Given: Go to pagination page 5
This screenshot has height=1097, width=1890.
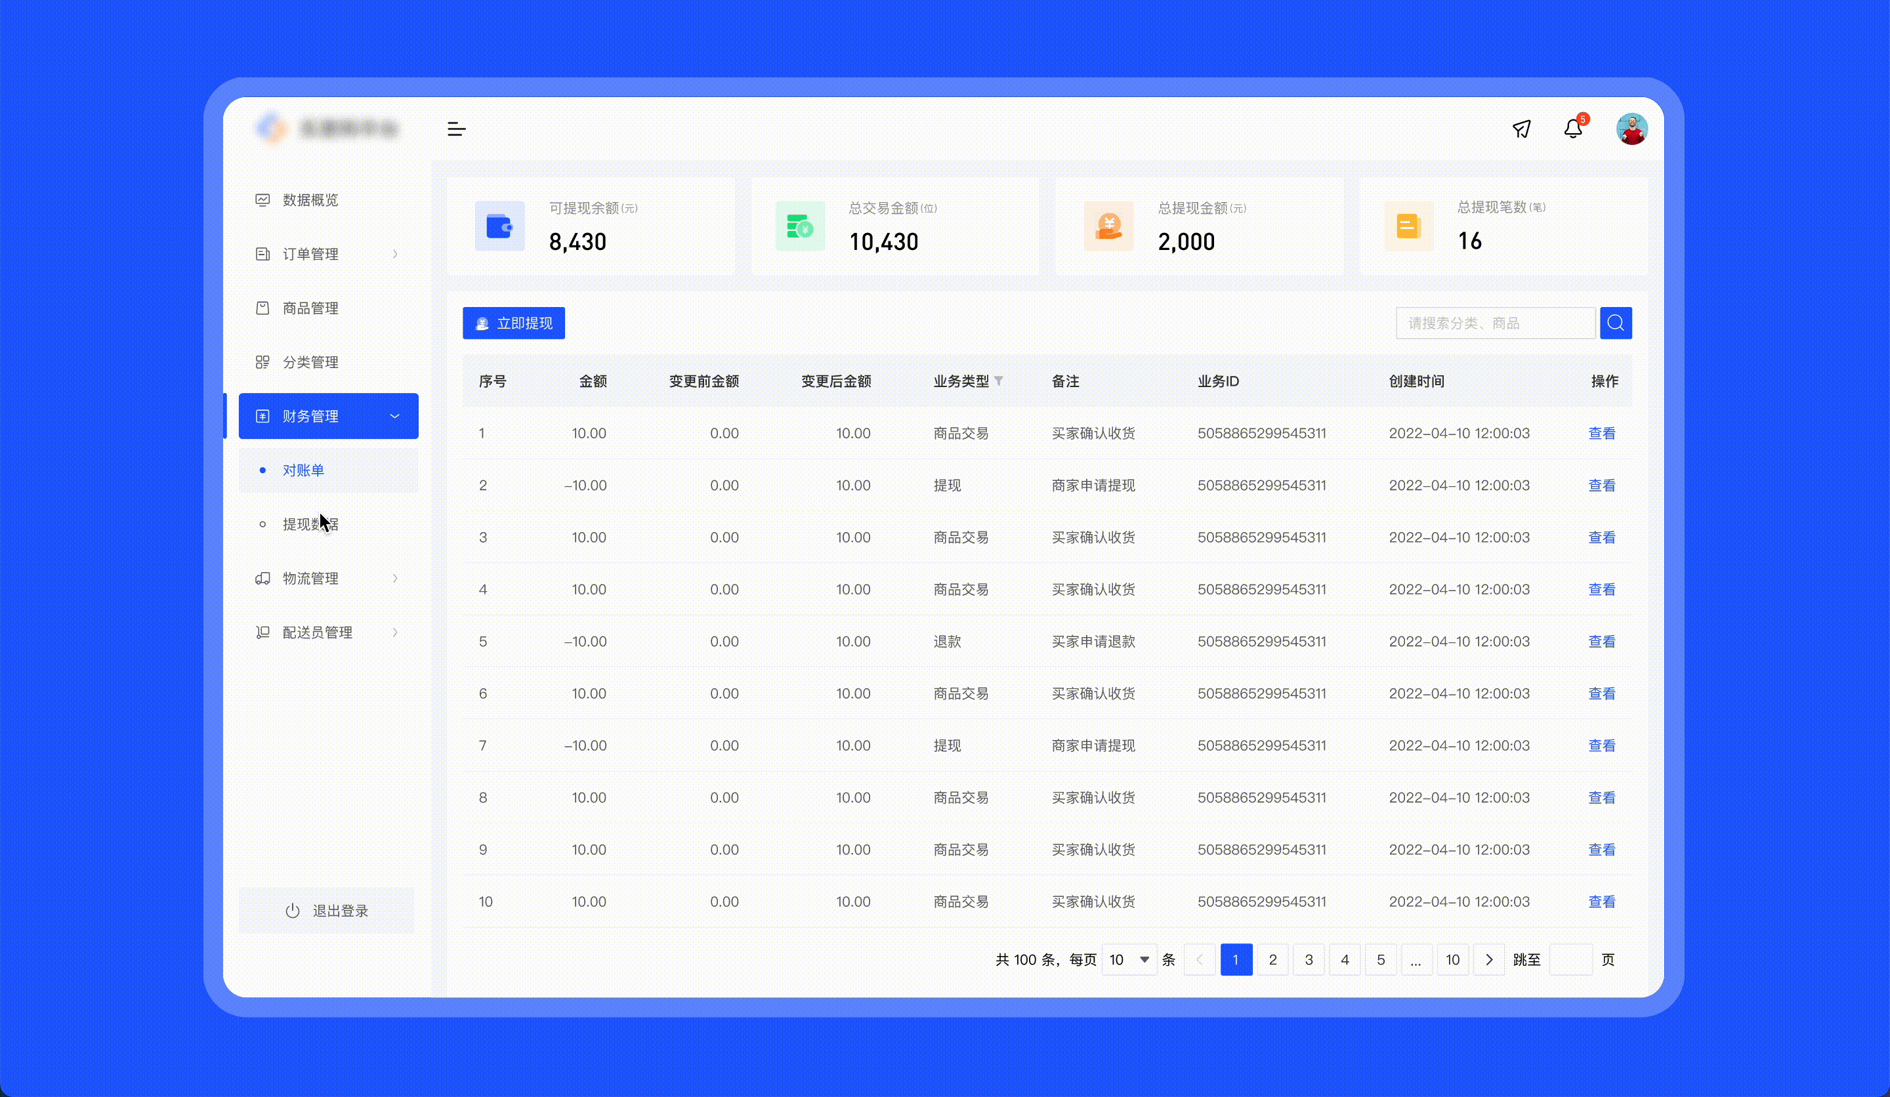Looking at the screenshot, I should (x=1381, y=959).
